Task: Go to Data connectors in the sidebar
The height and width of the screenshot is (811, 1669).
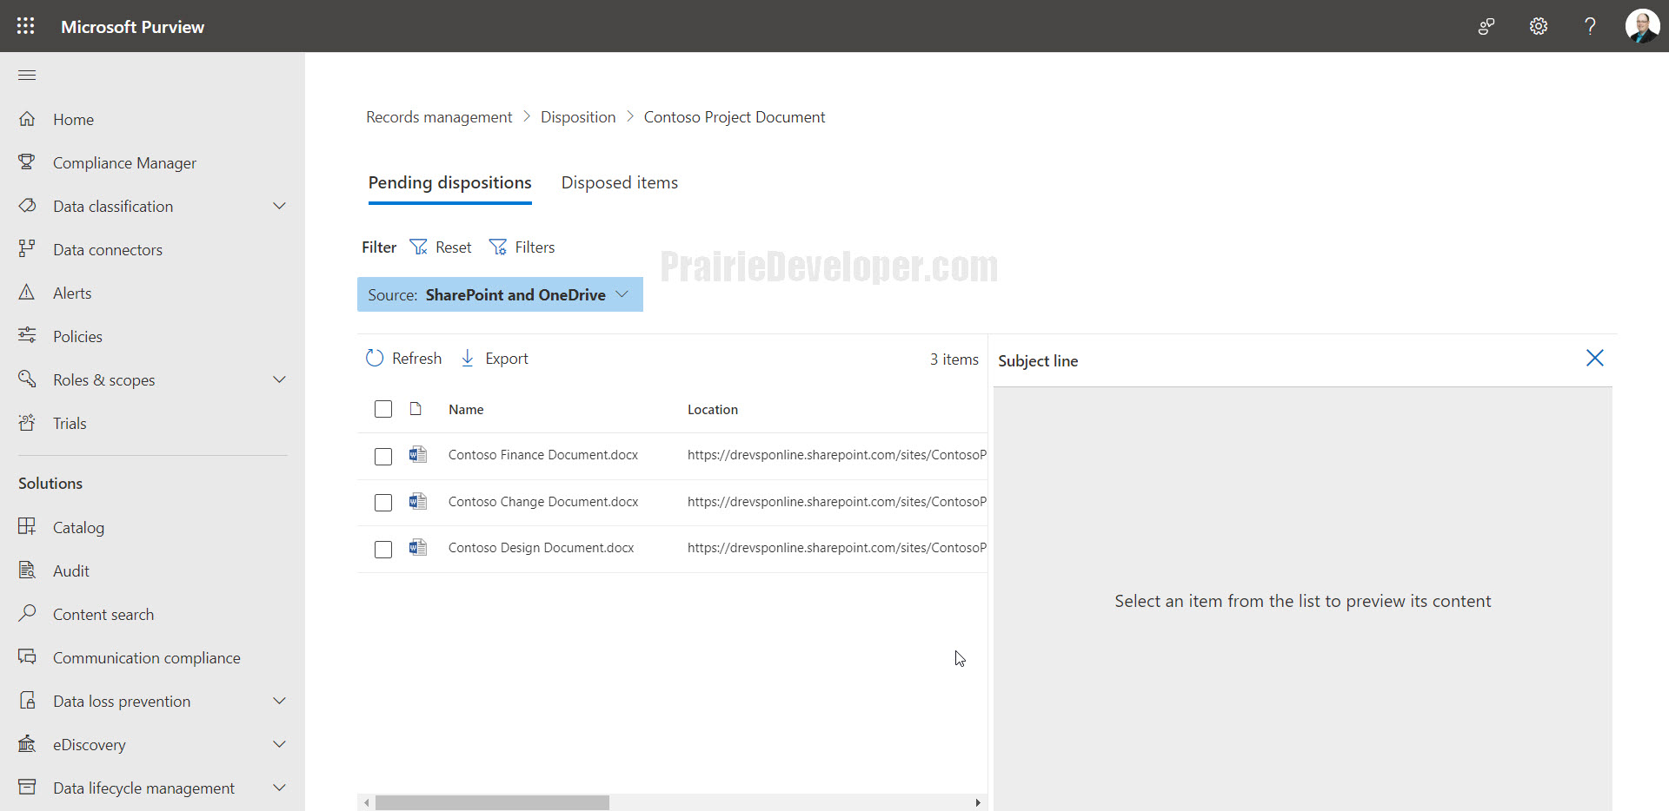Action: 108,249
